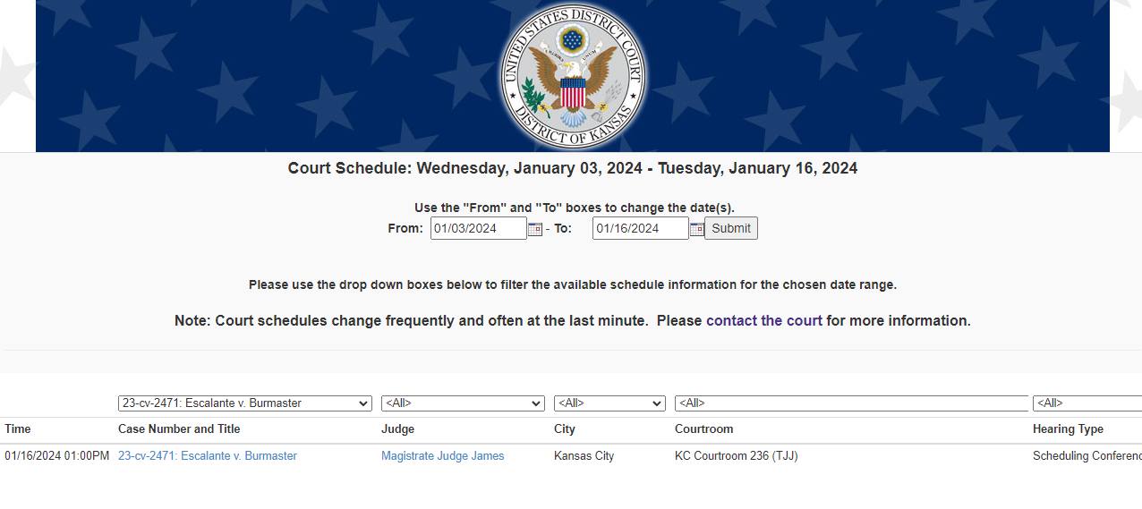Open the calendar picker for To date
The image size is (1142, 509).
click(696, 229)
